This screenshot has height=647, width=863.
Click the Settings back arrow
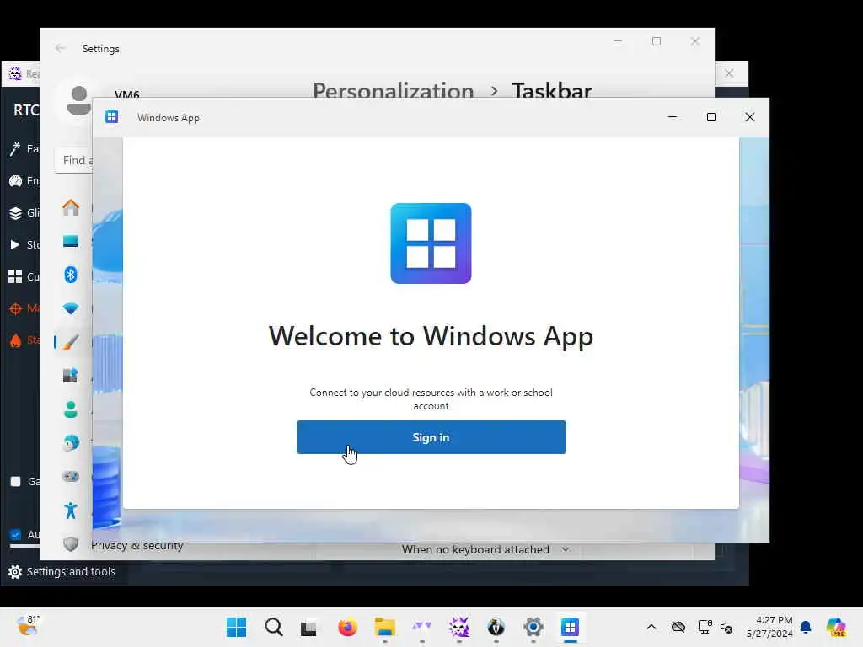point(60,48)
